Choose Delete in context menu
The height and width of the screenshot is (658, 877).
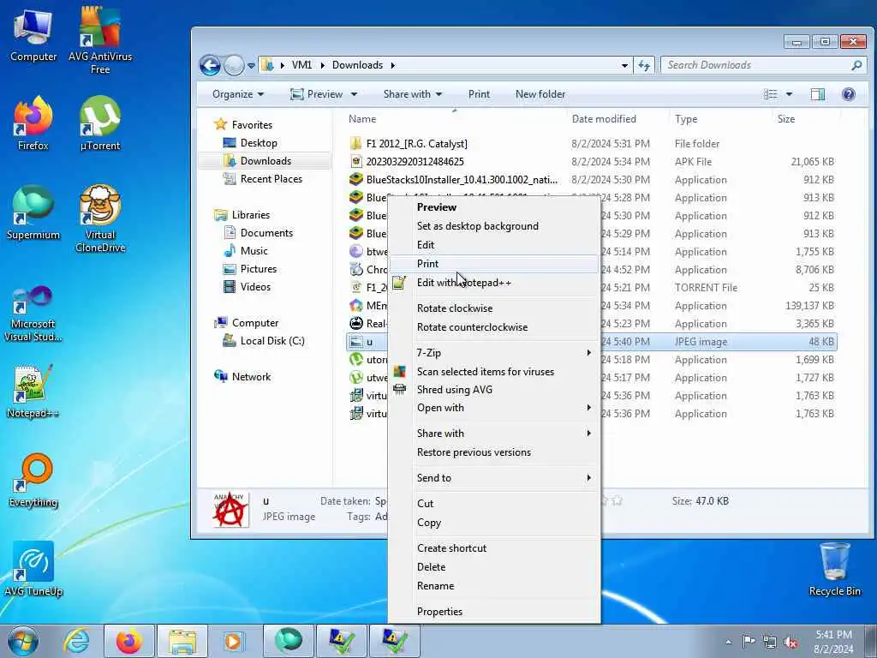point(494,567)
